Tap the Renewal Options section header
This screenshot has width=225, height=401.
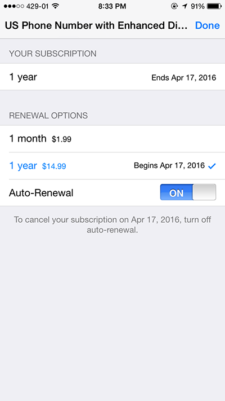48,116
